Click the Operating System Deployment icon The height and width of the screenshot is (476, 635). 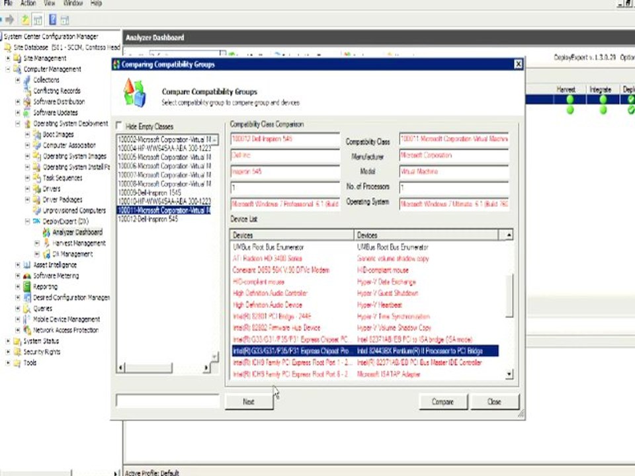(x=27, y=124)
